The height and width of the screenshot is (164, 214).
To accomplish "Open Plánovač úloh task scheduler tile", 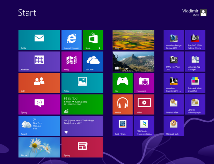I will pos(174,126).
